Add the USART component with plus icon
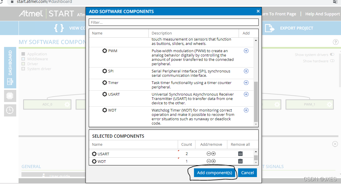The width and height of the screenshot is (341, 184). click(246, 94)
